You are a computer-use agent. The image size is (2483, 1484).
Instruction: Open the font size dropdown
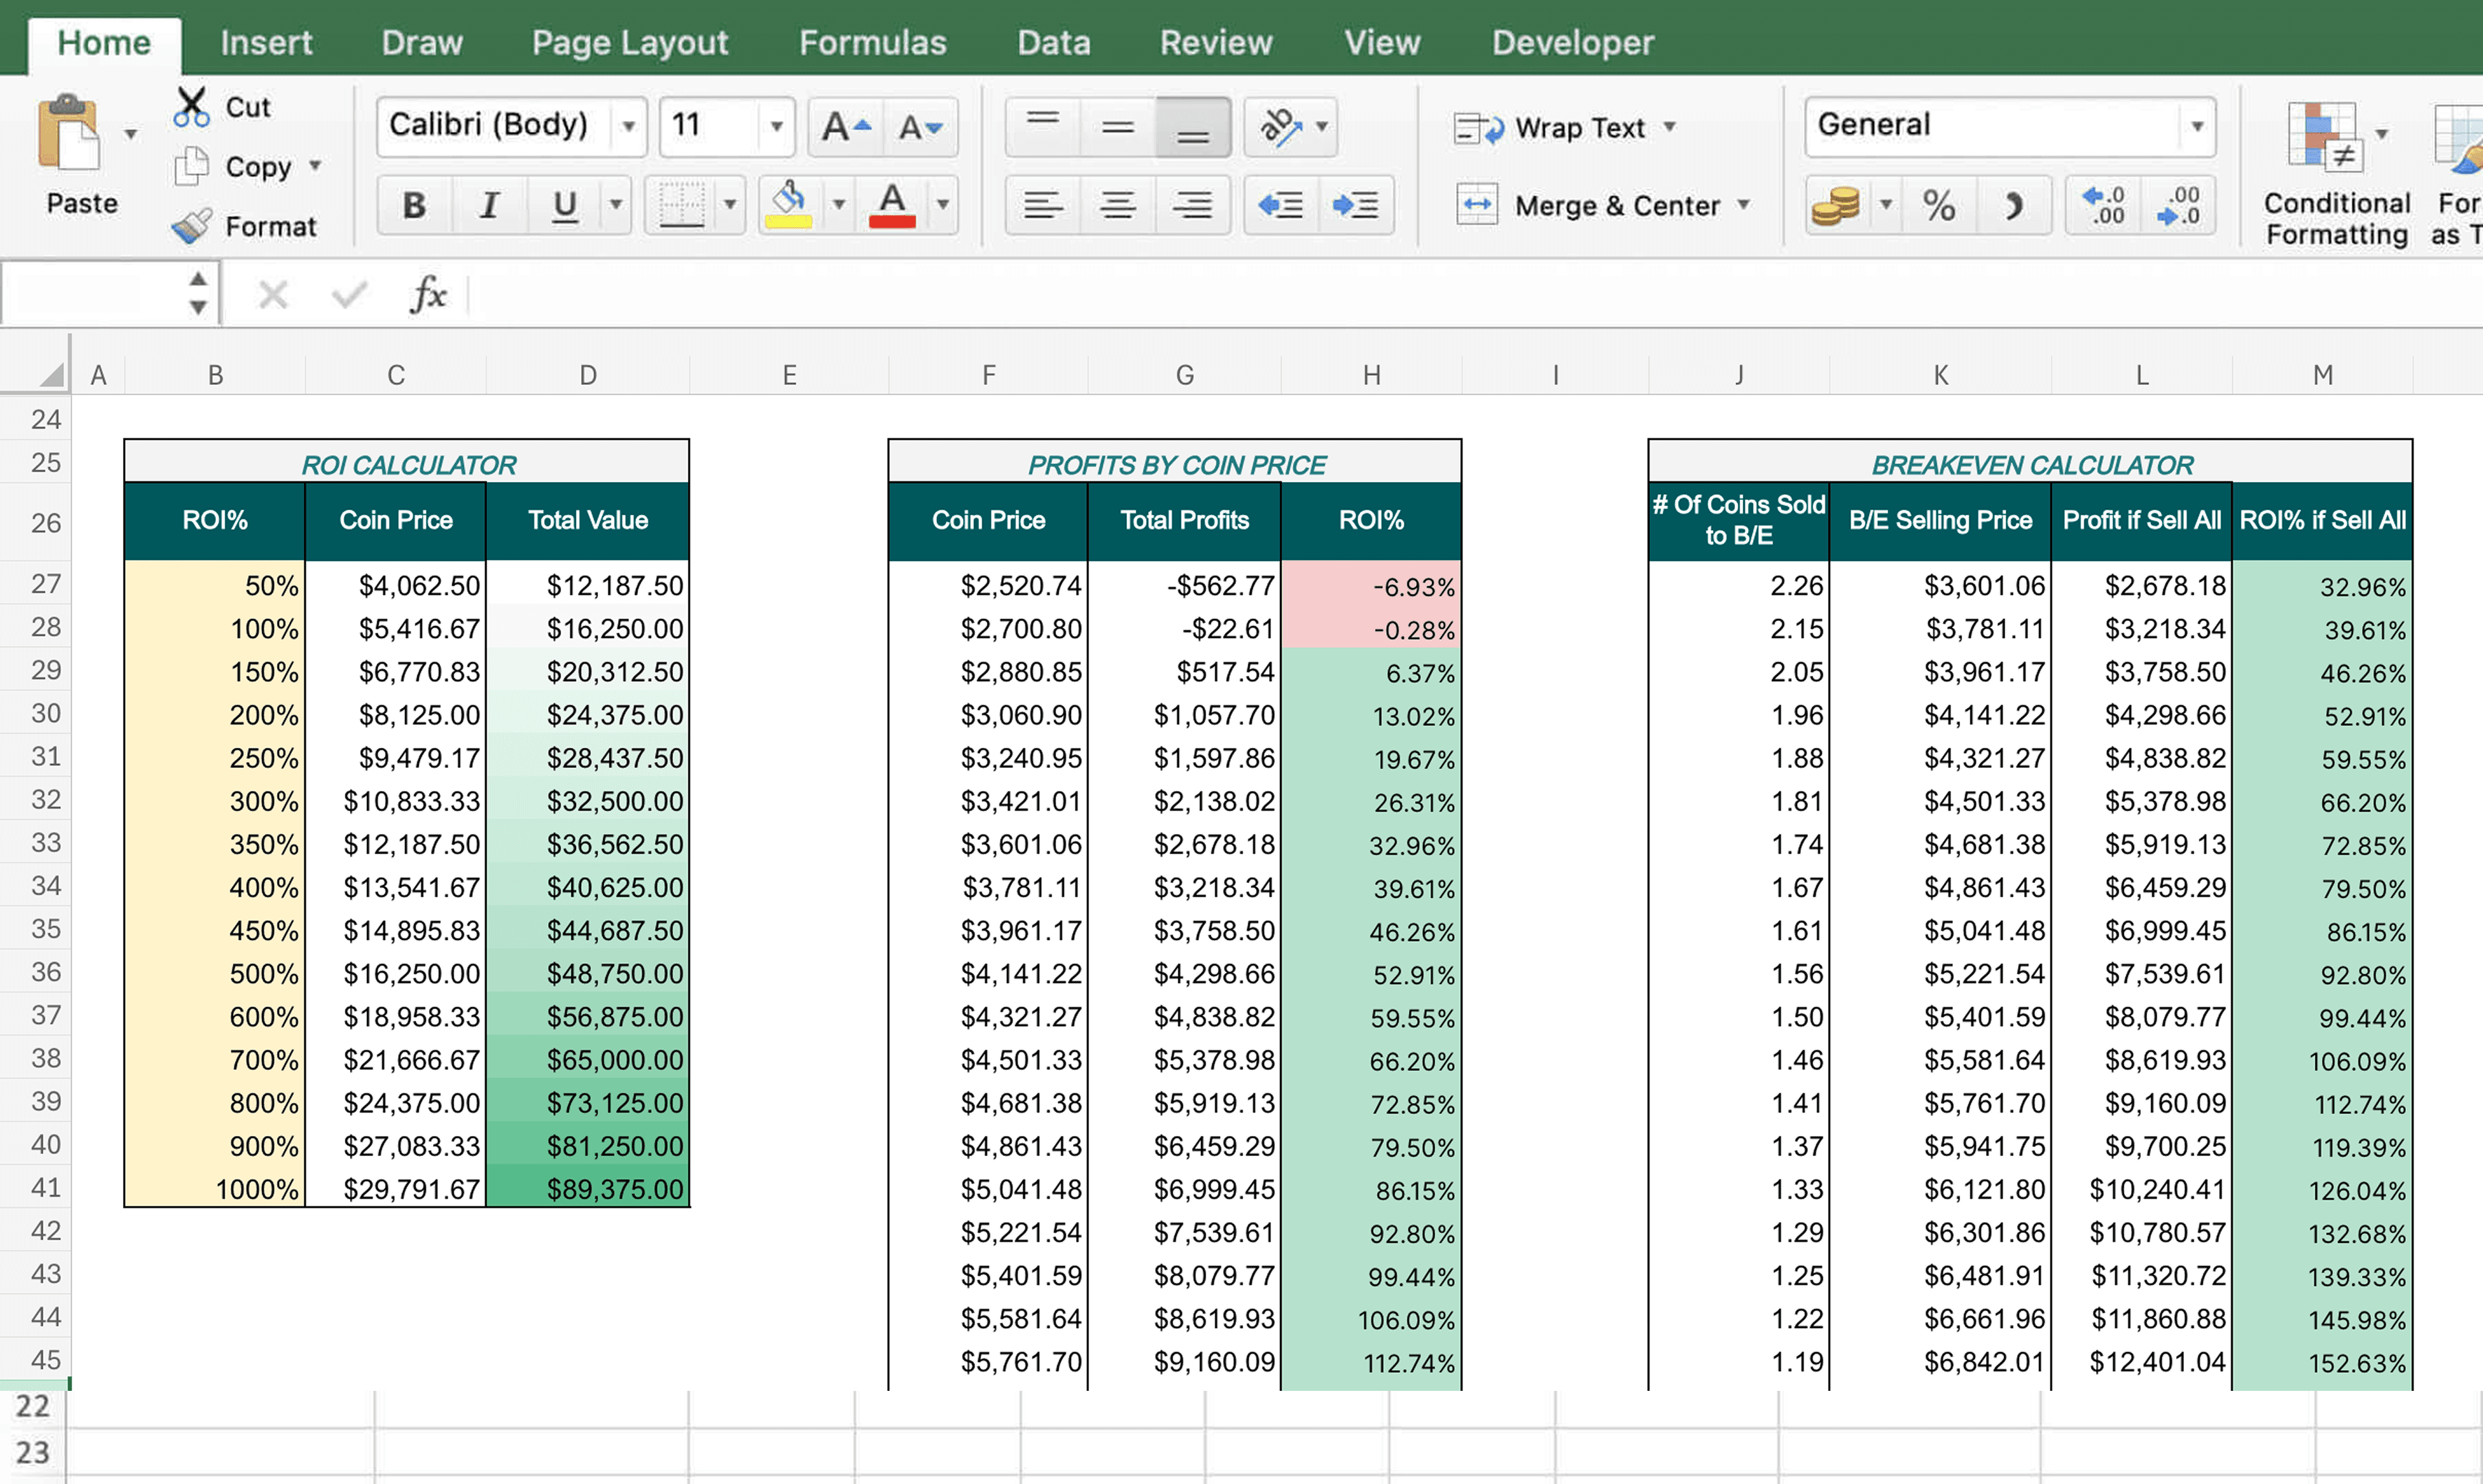click(x=777, y=126)
